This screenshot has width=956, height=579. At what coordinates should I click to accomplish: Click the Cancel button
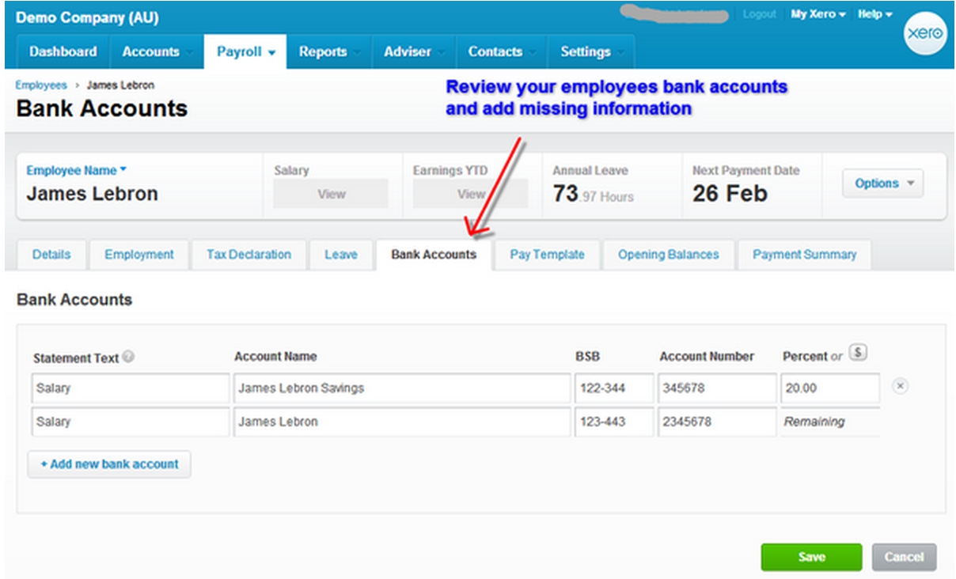click(904, 557)
